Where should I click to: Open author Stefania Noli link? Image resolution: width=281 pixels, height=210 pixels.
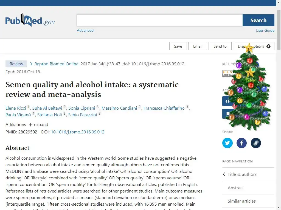pyautogui.click(x=49, y=115)
